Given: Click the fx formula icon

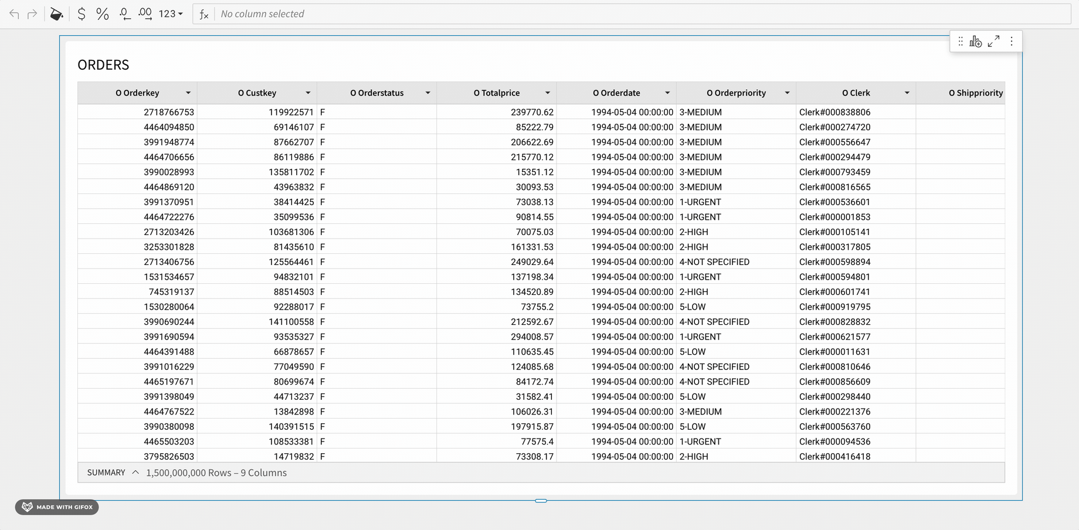Looking at the screenshot, I should pos(203,14).
